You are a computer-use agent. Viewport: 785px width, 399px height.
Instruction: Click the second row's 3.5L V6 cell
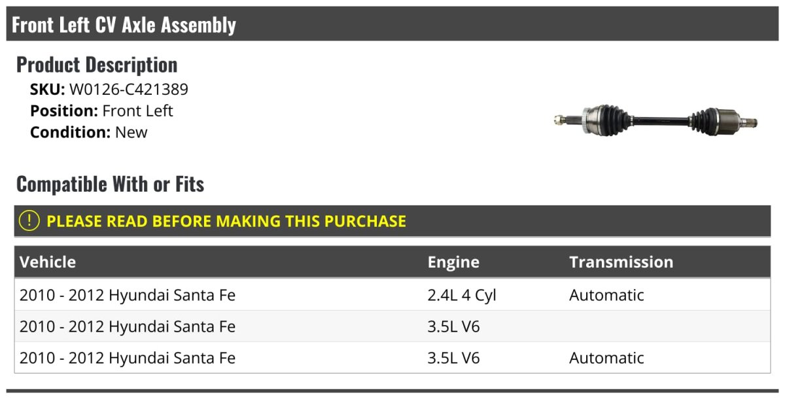453,326
